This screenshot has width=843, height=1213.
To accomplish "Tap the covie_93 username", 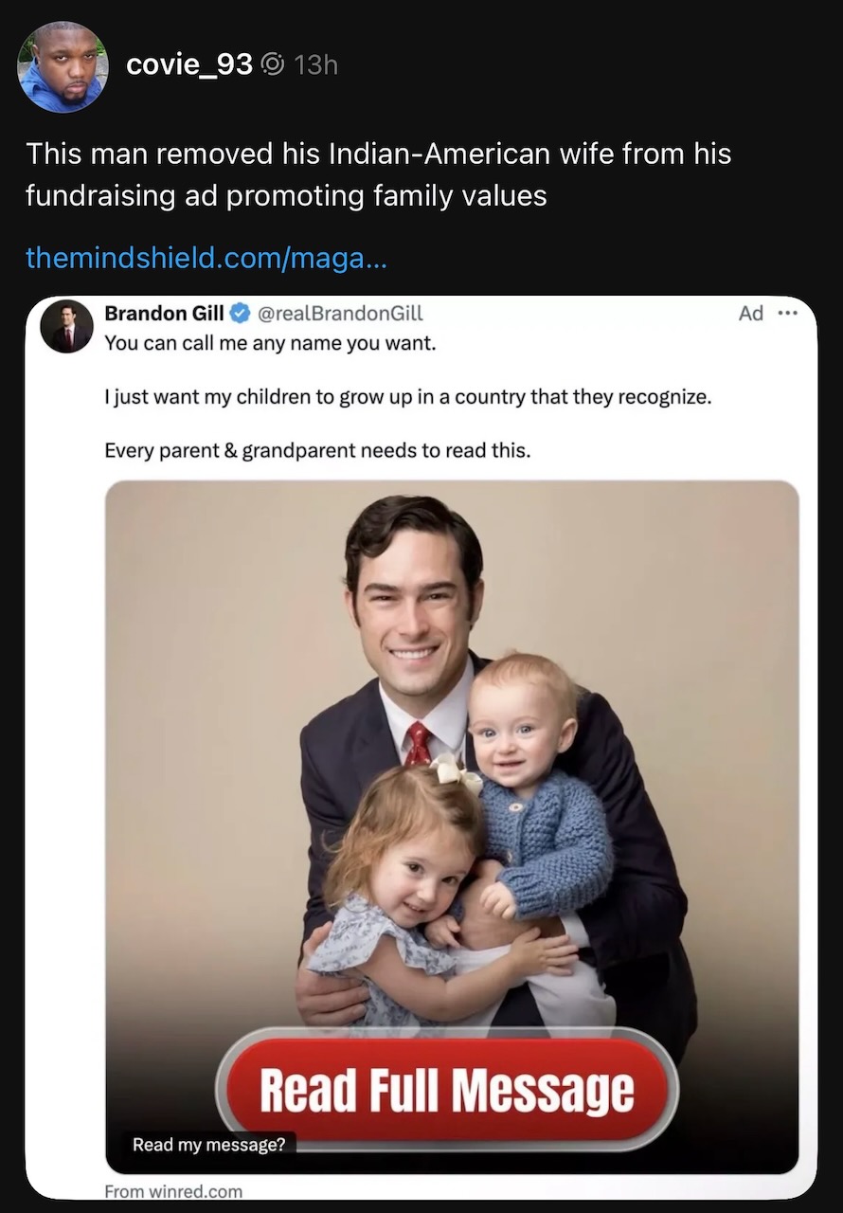I will click(189, 64).
